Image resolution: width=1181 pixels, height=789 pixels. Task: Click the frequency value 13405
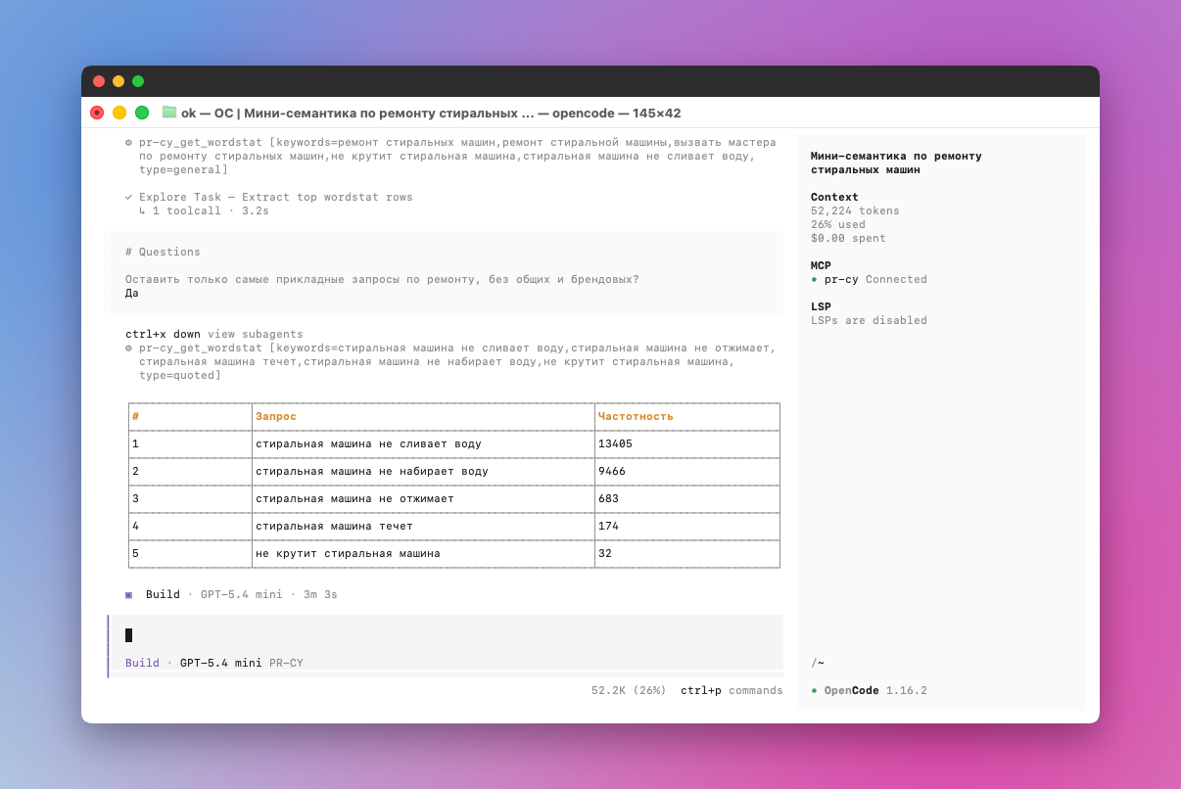[615, 443]
